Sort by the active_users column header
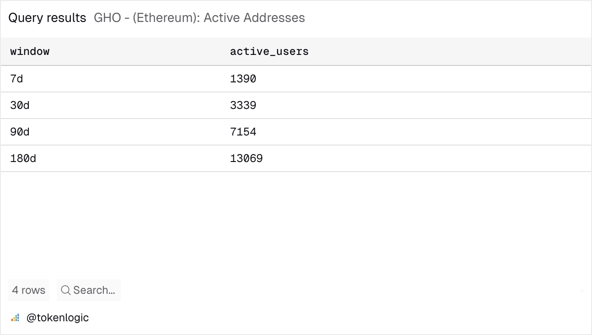This screenshot has width=592, height=335. [269, 52]
